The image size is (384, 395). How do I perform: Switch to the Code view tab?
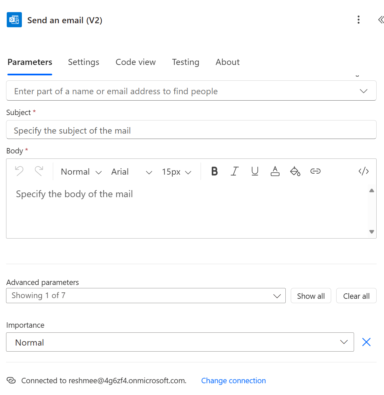coord(136,62)
